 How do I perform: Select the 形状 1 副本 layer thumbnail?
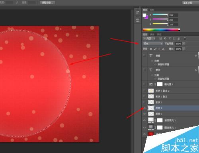(151, 96)
